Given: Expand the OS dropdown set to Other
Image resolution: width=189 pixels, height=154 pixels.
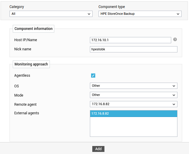Looking at the screenshot, I should coord(134,86).
